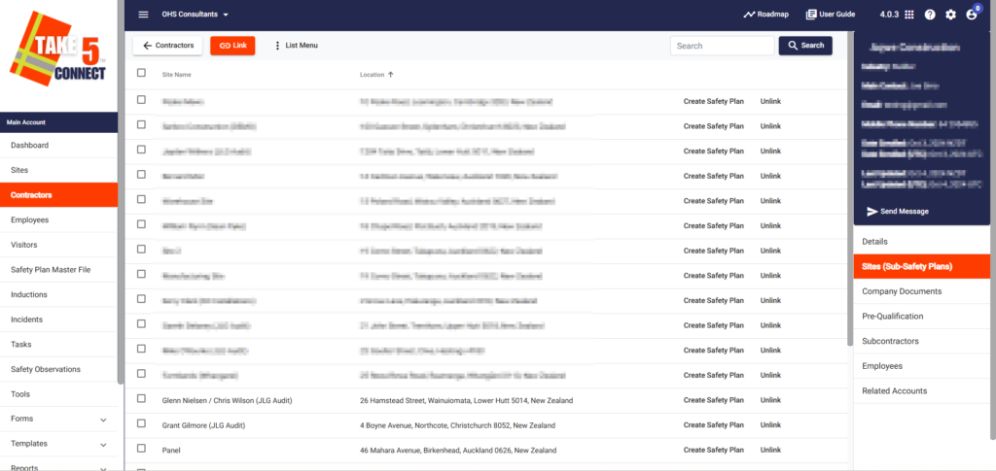Open the List Menu options
Viewport: 996px width, 471px height.
296,46
